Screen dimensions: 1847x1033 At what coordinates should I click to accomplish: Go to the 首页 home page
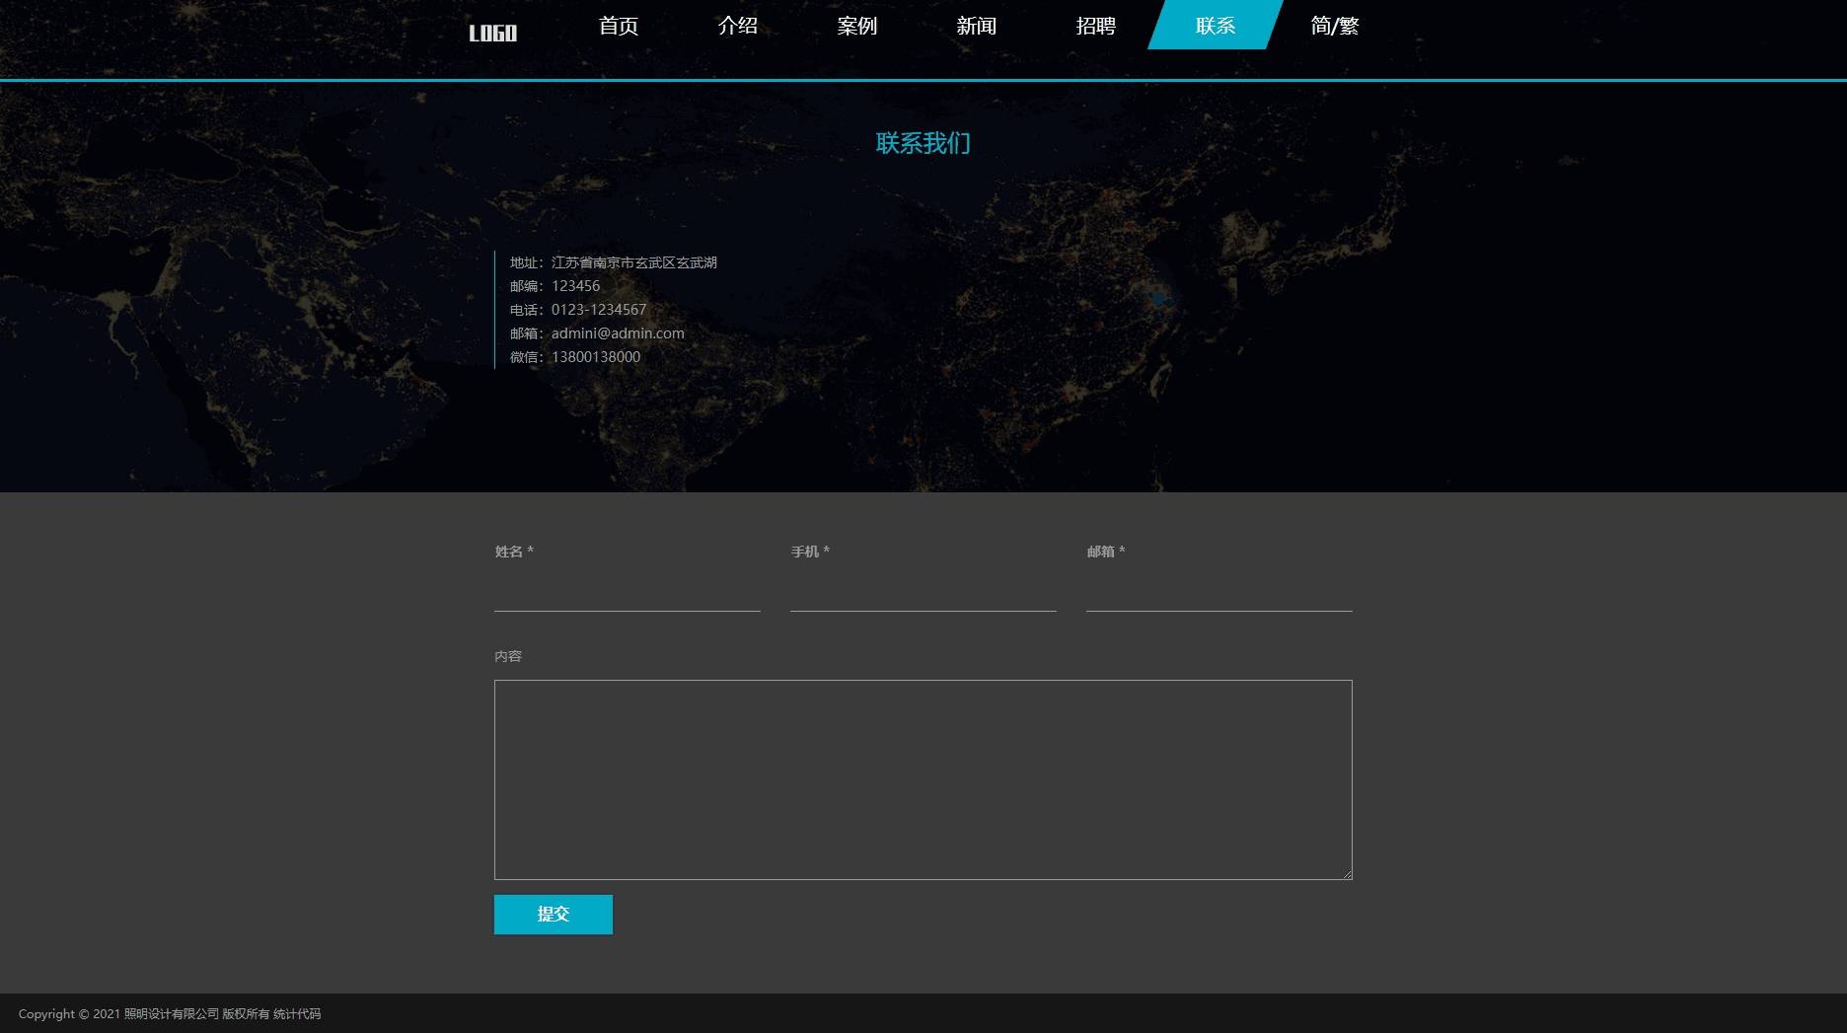(619, 26)
